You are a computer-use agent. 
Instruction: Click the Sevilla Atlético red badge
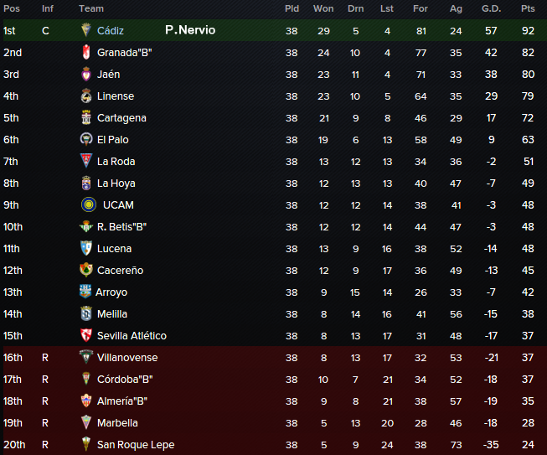(85, 335)
